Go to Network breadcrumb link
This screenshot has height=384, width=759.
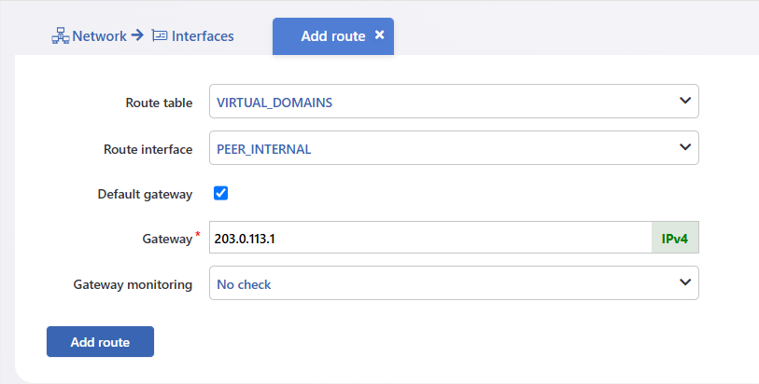[99, 36]
